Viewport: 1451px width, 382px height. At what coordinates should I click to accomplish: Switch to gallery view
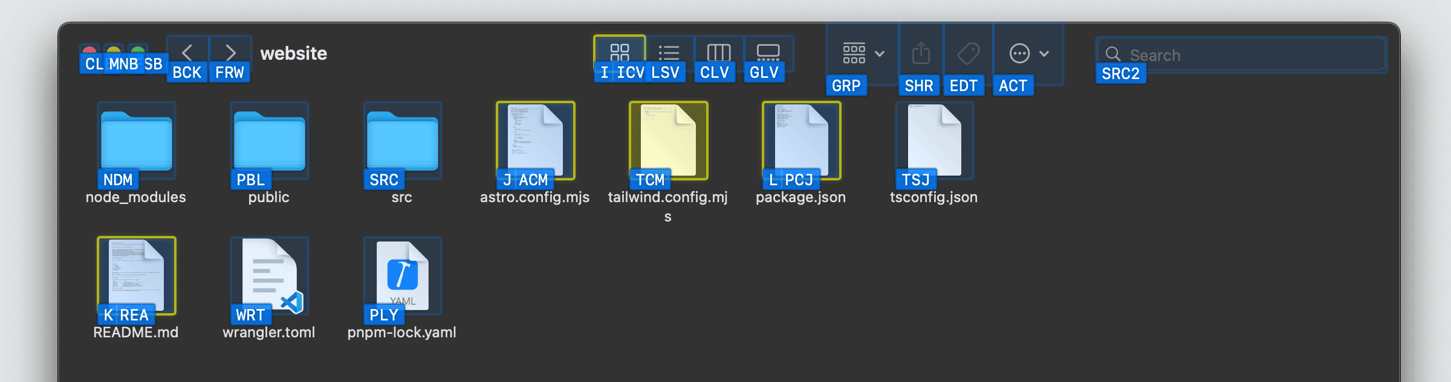pyautogui.click(x=768, y=52)
